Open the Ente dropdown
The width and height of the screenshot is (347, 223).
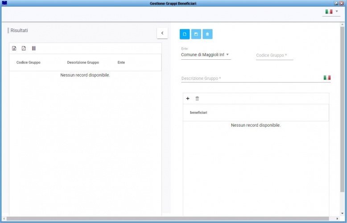(x=206, y=55)
